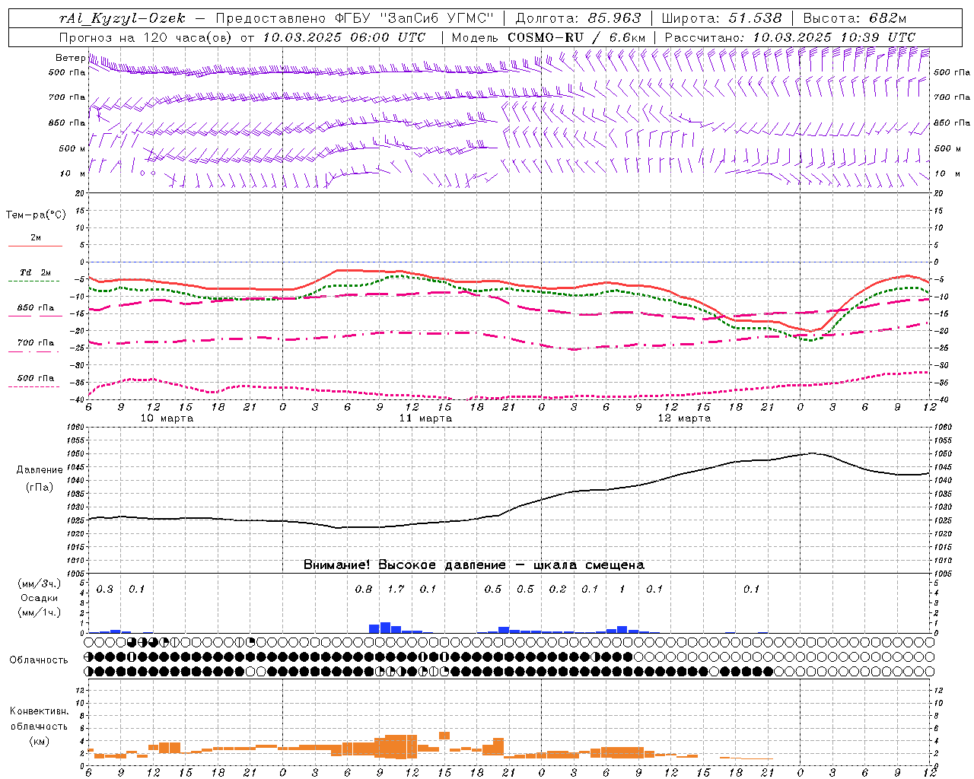Select the text Предоставлено ФГБУ "ЗапСиб УГМС"
This screenshot has height=779, width=974.
click(355, 18)
